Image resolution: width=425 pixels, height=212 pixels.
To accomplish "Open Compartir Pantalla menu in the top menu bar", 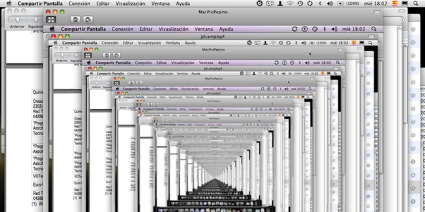I will point(40,4).
